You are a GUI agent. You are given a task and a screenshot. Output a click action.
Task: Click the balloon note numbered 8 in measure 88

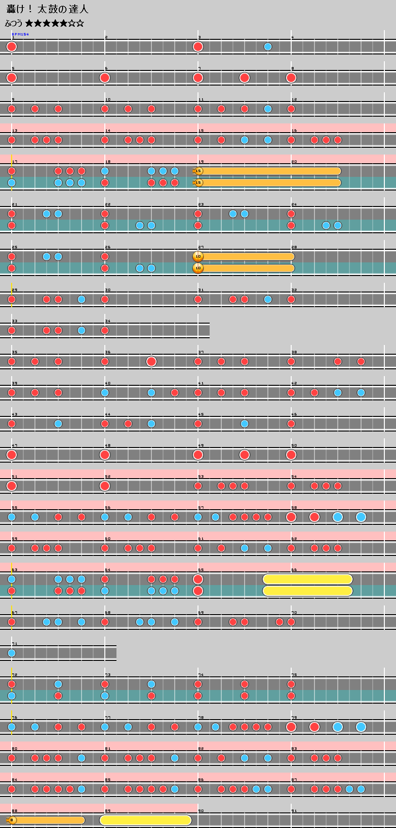[12, 820]
